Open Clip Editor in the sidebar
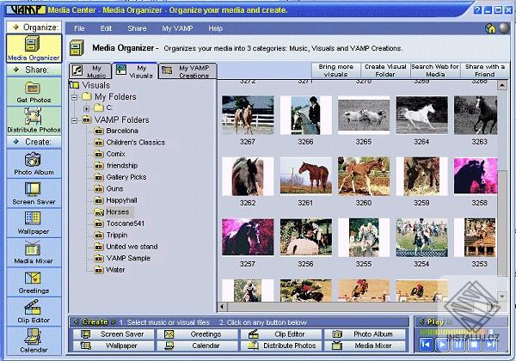Image resolution: width=516 pixels, height=361 pixels. (34, 311)
